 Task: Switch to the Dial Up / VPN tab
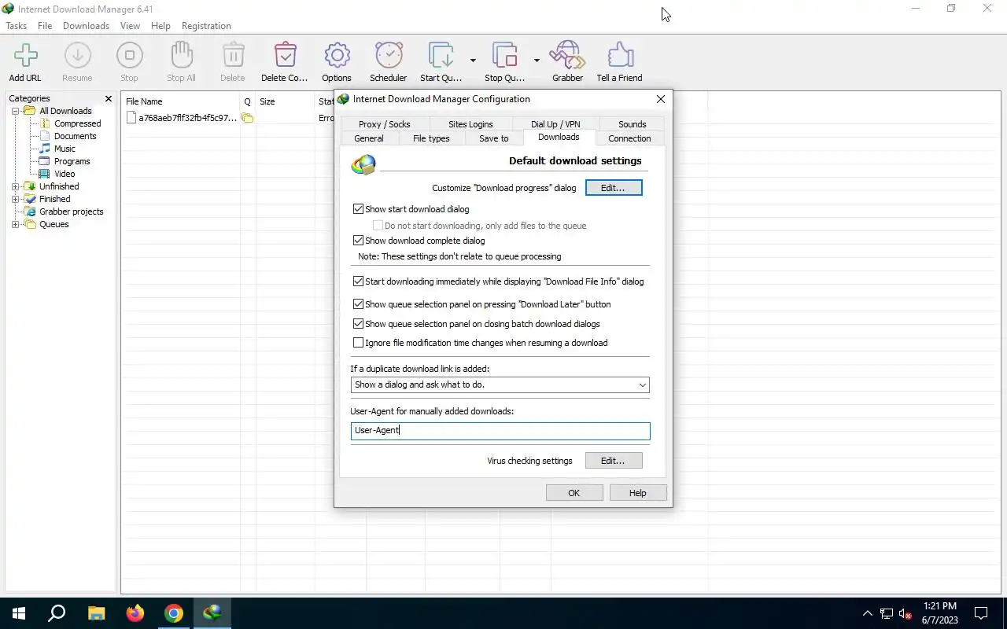[555, 124]
